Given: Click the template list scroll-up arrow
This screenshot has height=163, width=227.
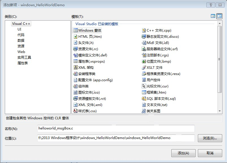Looking at the screenshot, I should [219, 23].
